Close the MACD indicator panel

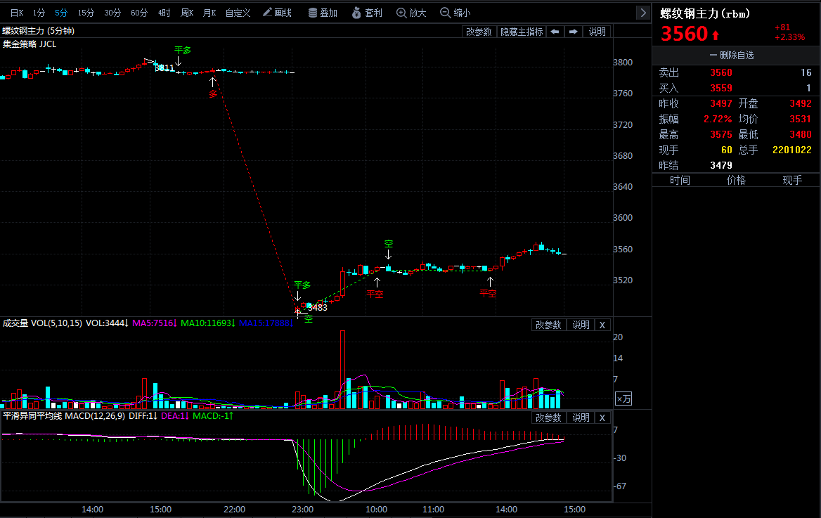coord(602,417)
